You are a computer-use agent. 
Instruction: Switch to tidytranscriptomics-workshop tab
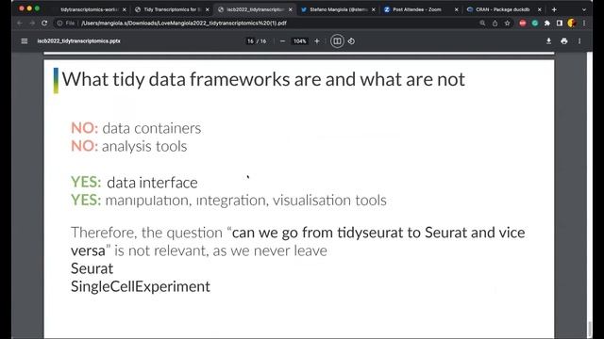click(x=89, y=9)
